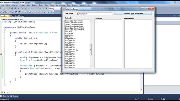Click the Copy toolbar icon

coord(22,8)
